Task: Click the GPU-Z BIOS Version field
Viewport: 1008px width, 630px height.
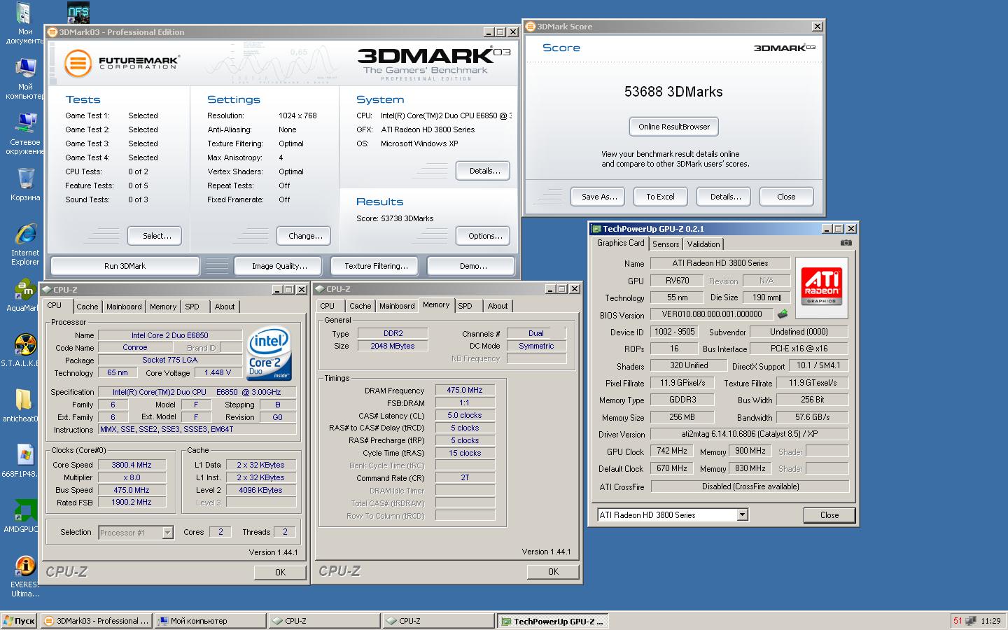Action: pos(712,315)
